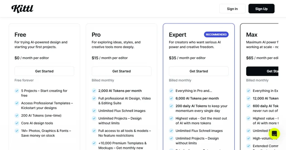Click the Kittl logo

coord(22,9)
